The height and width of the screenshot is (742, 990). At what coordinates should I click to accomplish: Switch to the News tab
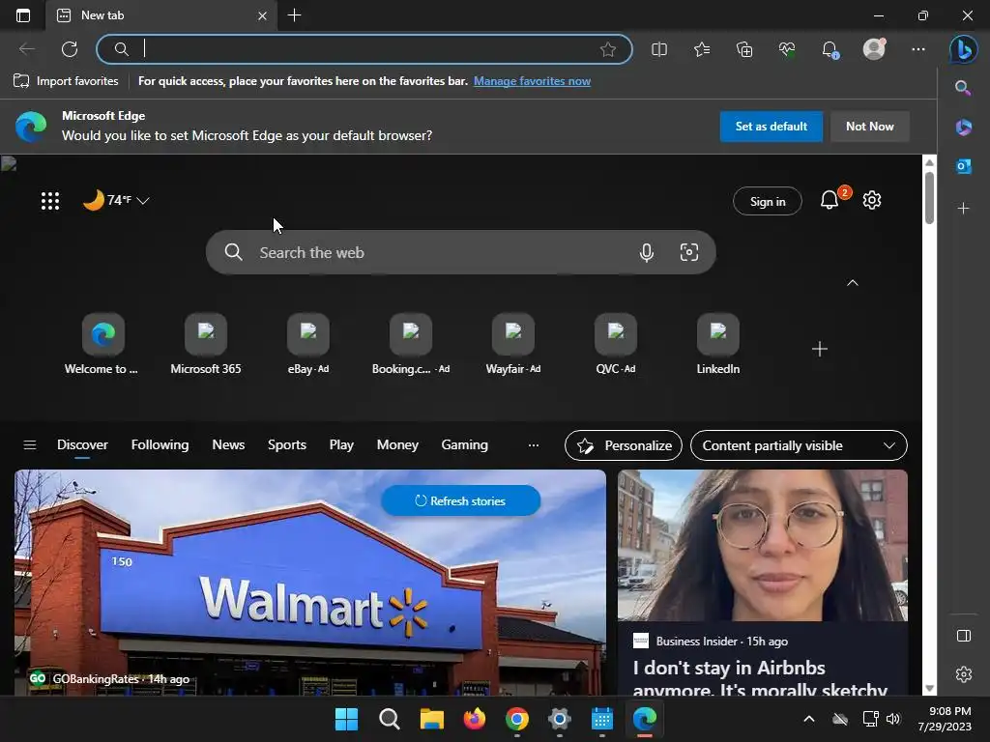[x=228, y=444]
